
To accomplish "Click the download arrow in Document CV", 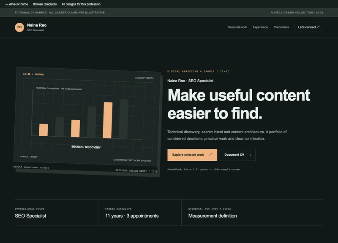I will (x=250, y=155).
